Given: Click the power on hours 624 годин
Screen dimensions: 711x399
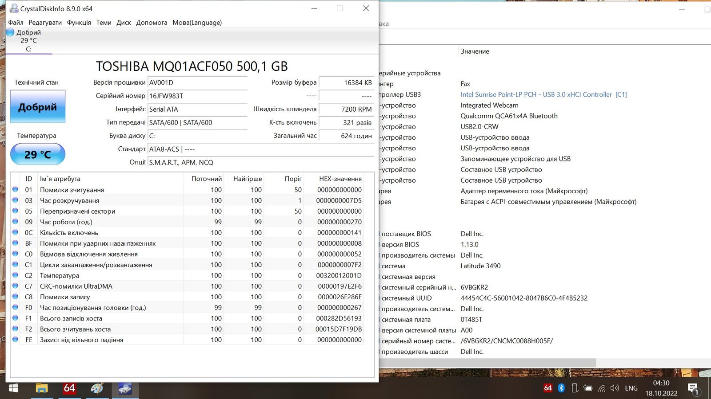Looking at the screenshot, I should point(347,136).
